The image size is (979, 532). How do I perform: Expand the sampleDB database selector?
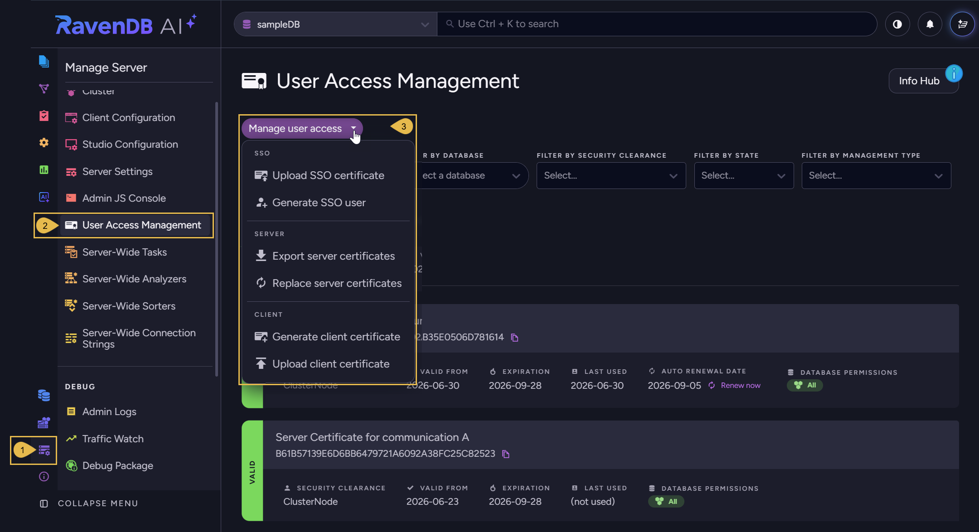tap(335, 24)
